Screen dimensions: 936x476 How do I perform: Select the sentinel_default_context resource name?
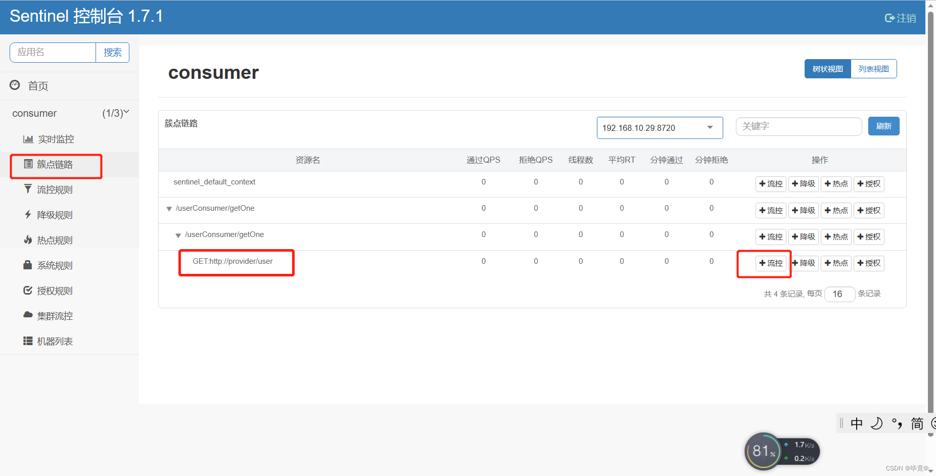[x=214, y=182]
